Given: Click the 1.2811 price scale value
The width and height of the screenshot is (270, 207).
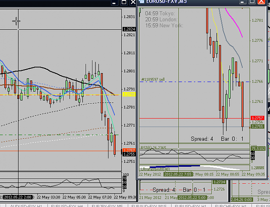Looking at the screenshot, I should tap(129, 53).
